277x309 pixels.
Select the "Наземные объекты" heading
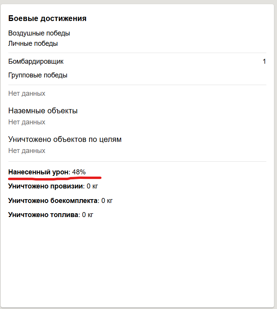pyautogui.click(x=43, y=111)
